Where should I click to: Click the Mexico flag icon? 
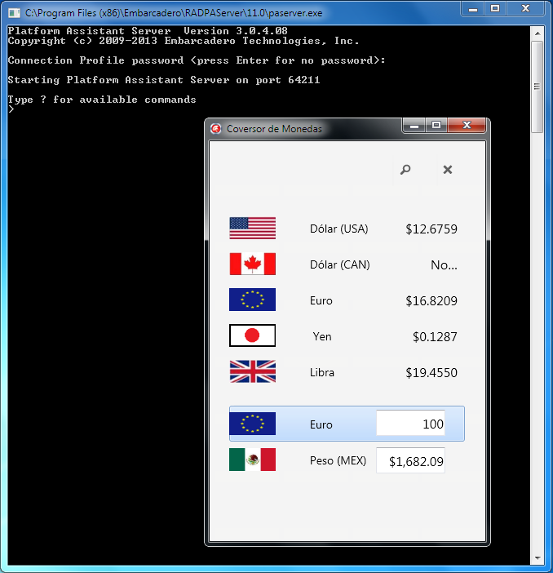(x=252, y=460)
